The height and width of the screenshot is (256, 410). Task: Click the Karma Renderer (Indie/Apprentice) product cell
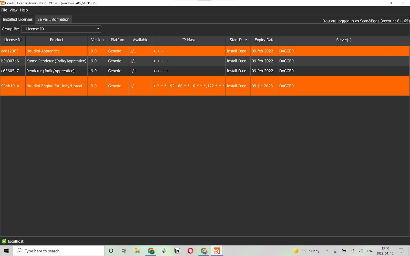click(x=56, y=61)
